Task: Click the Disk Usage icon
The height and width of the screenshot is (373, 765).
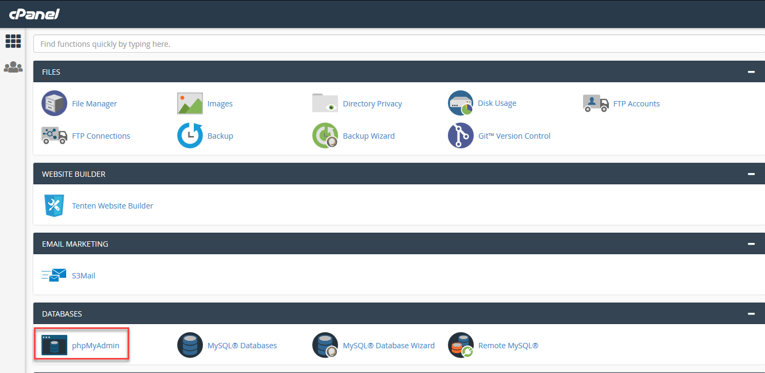Action: pos(461,103)
